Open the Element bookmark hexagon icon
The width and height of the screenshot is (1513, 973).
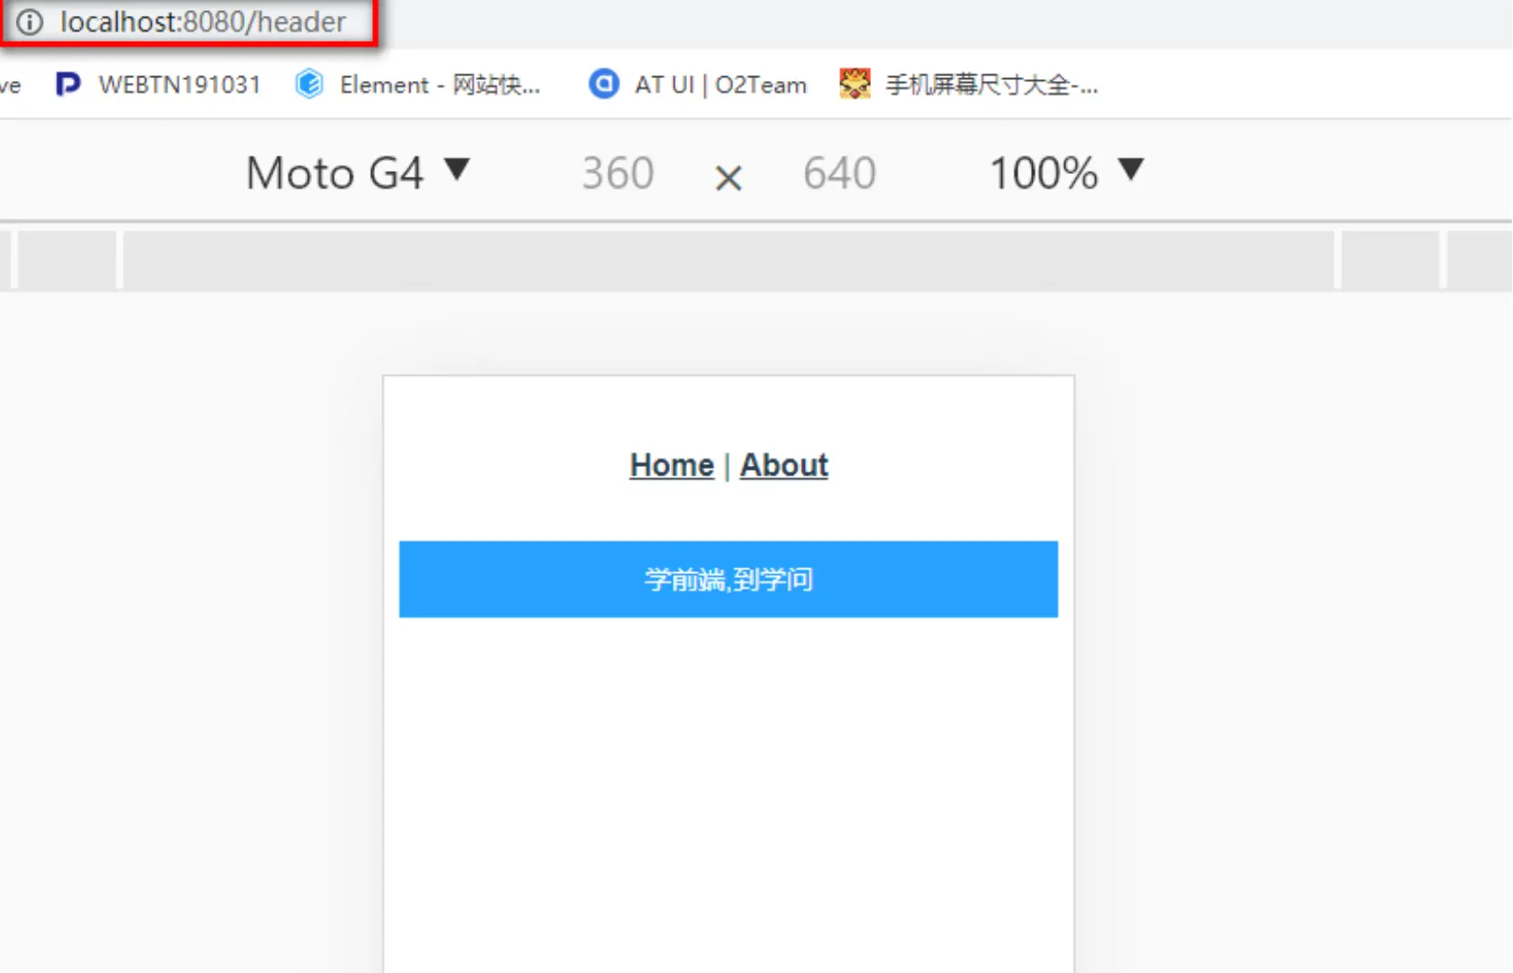pyautogui.click(x=309, y=85)
